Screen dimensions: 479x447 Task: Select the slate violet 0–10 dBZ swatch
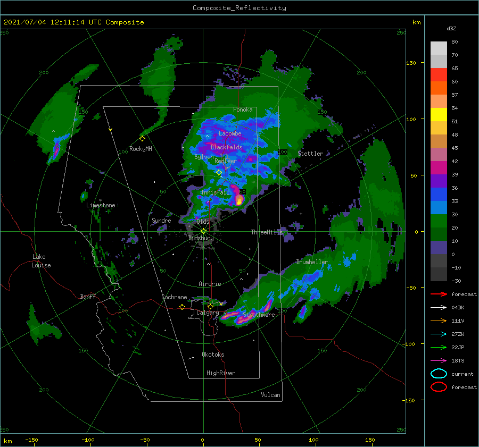pyautogui.click(x=439, y=248)
